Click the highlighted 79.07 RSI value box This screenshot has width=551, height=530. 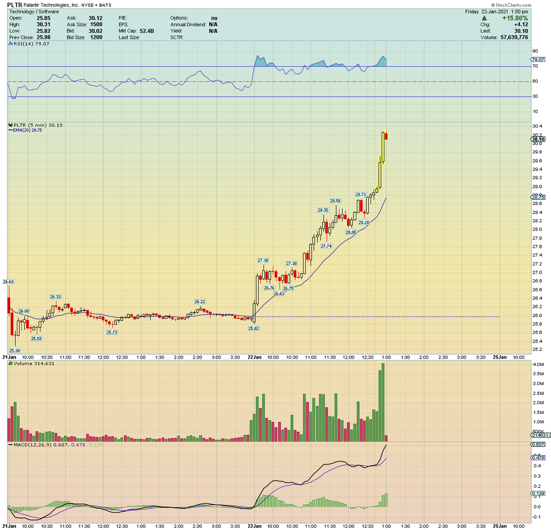coord(537,59)
